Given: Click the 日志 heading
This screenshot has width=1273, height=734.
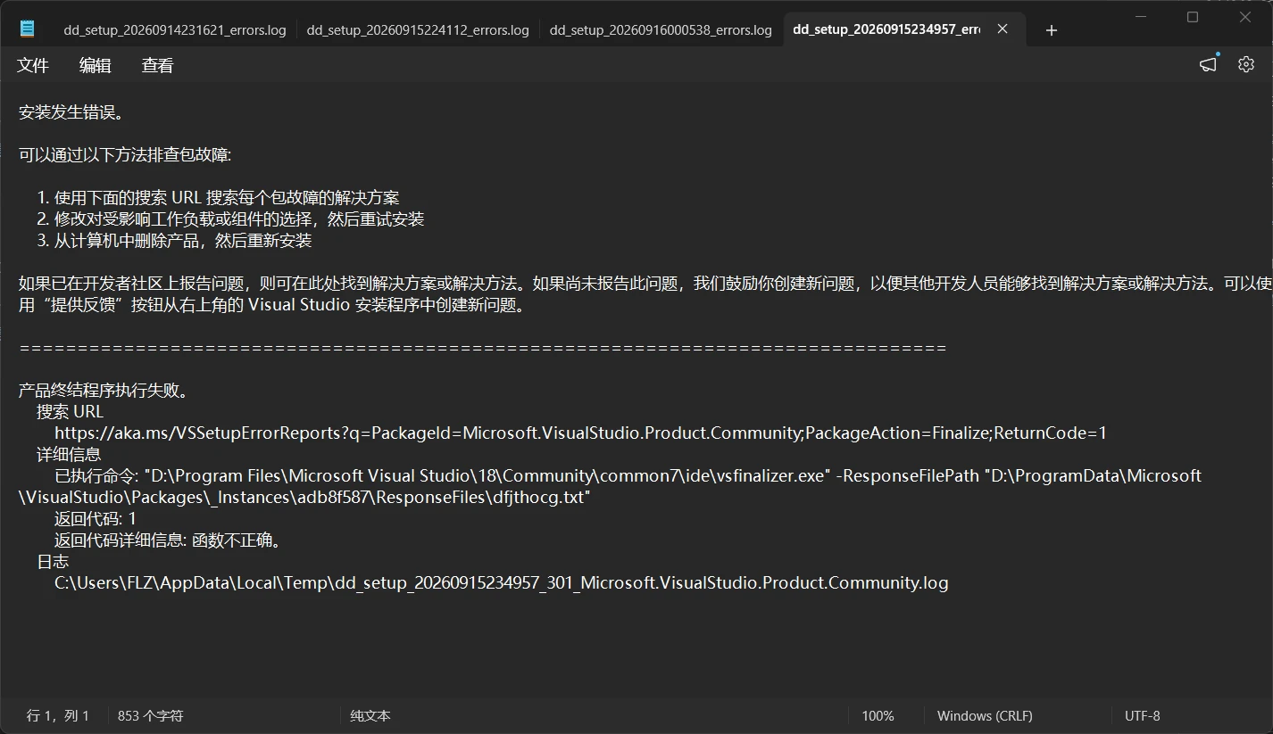Looking at the screenshot, I should tap(53, 562).
